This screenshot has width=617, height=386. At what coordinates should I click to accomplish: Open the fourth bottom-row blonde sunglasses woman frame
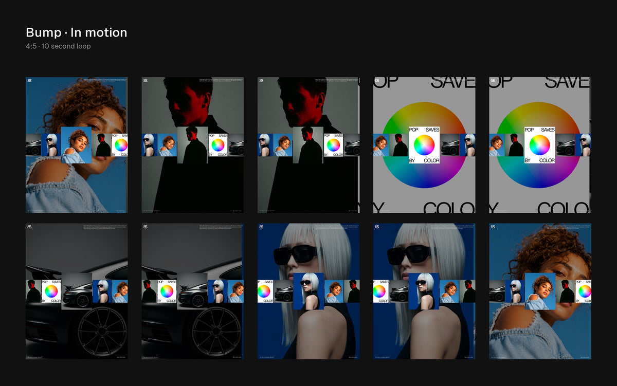click(x=424, y=291)
